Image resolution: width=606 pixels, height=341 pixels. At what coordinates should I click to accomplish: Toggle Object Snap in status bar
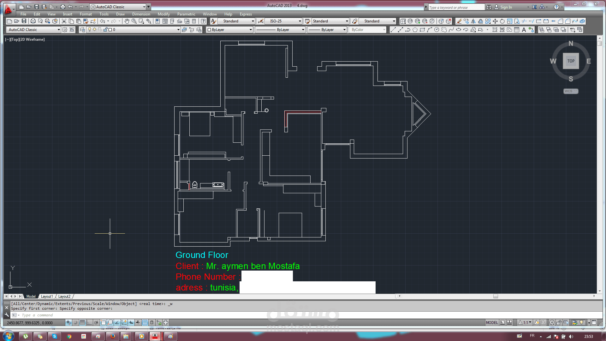point(103,322)
